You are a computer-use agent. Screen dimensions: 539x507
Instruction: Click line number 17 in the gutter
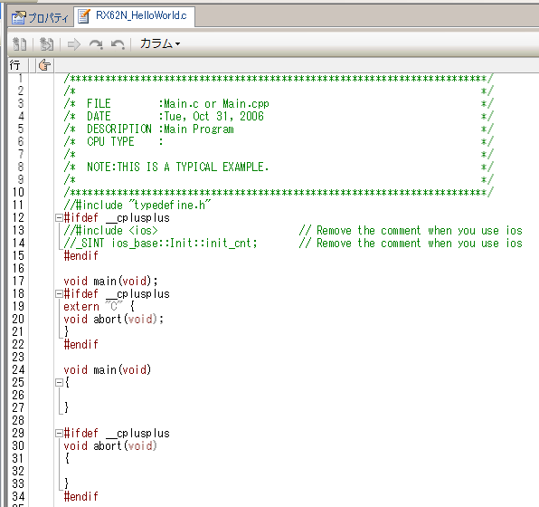pyautogui.click(x=18, y=281)
